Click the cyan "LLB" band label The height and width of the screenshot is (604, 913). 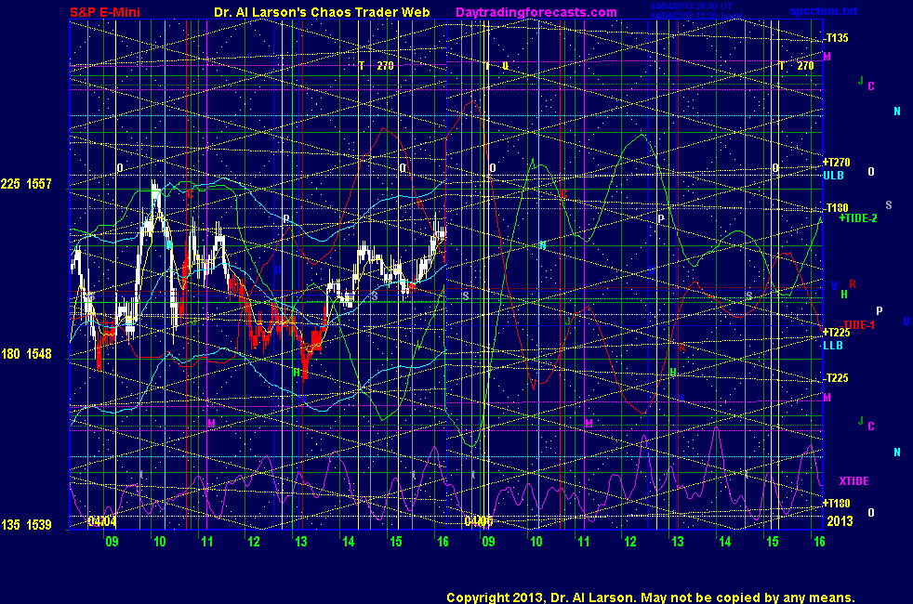833,345
